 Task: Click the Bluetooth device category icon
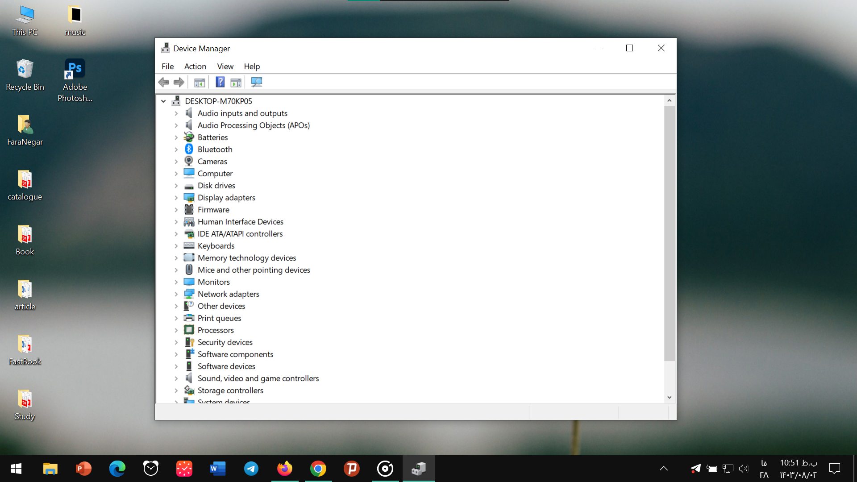pyautogui.click(x=189, y=150)
